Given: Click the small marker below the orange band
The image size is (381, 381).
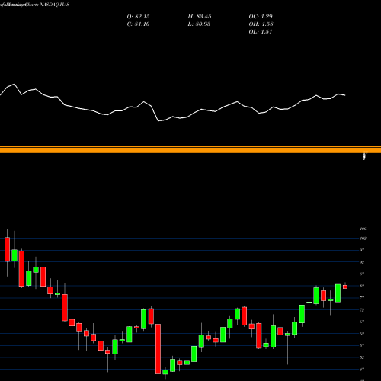Looking at the screenshot, I should [365, 155].
